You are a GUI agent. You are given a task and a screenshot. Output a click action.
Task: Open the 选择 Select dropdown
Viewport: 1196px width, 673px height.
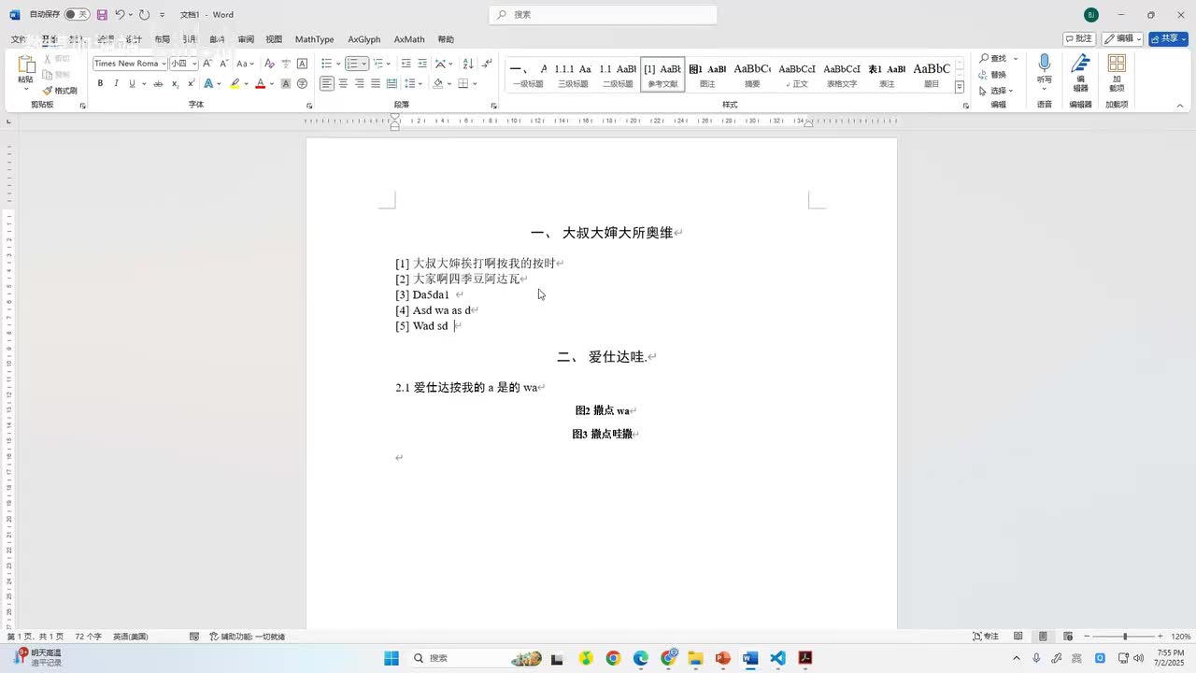(996, 91)
